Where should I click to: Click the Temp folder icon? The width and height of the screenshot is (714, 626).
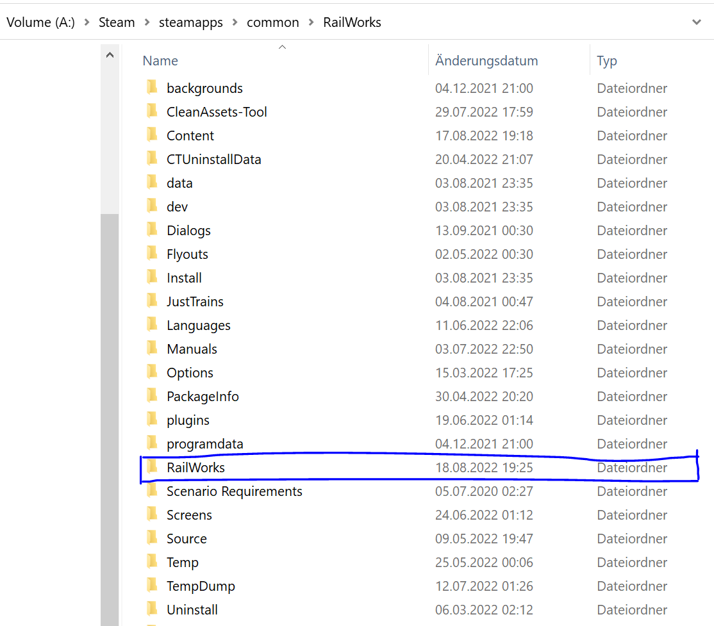(x=152, y=561)
